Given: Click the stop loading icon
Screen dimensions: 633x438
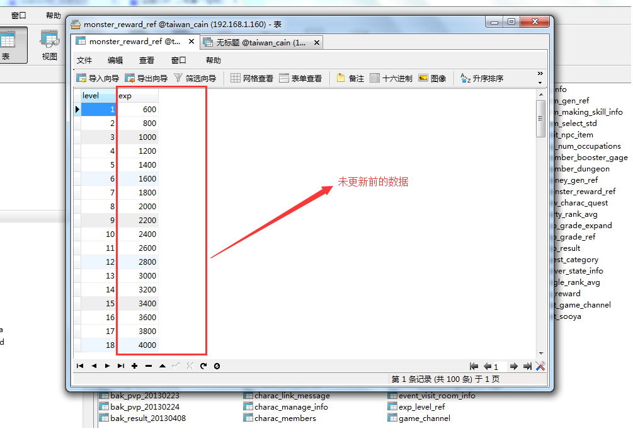Looking at the screenshot, I should 217,366.
